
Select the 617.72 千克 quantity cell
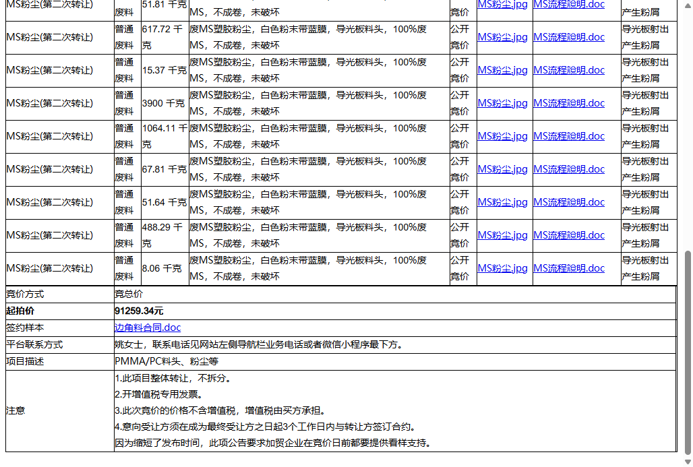coord(165,38)
